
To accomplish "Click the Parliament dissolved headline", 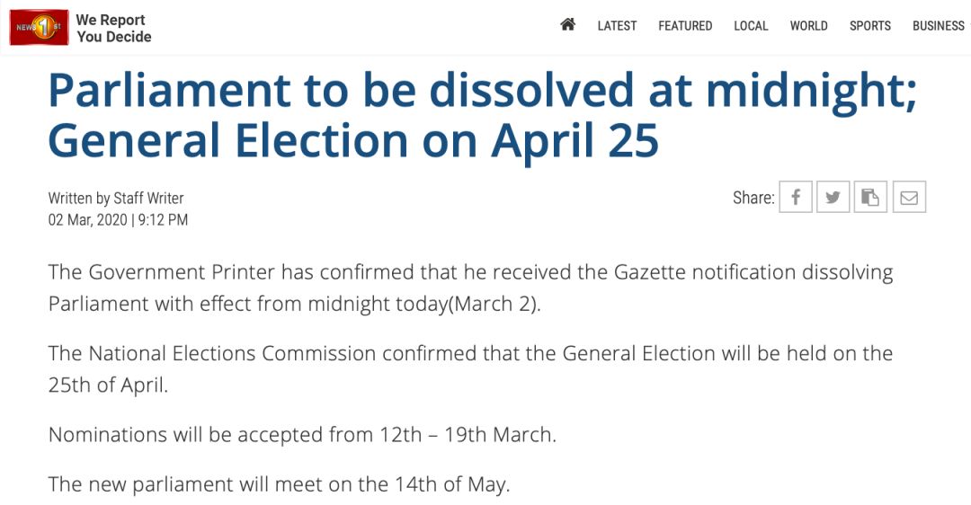I will (x=482, y=114).
